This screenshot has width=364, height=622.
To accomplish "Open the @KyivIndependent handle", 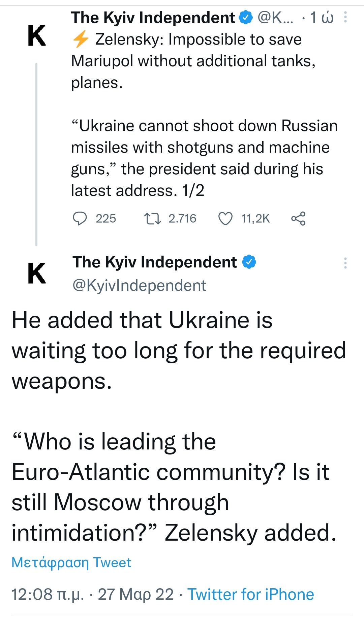I will 139,285.
